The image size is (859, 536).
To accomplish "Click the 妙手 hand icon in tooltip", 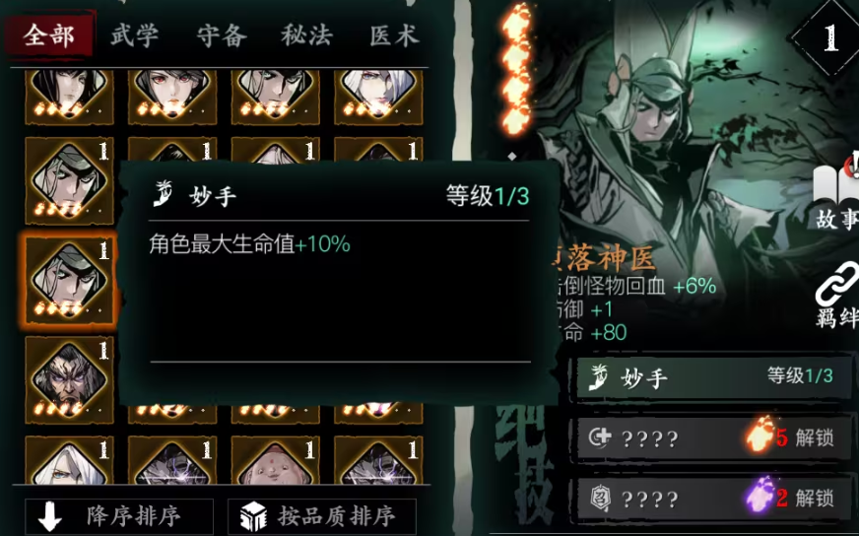I will [x=164, y=194].
